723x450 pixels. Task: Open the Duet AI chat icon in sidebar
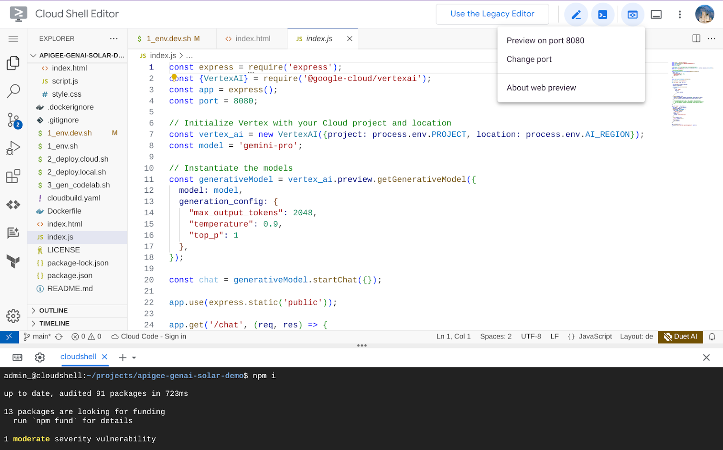point(13,232)
